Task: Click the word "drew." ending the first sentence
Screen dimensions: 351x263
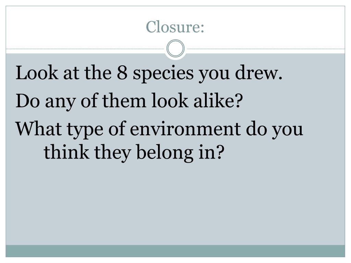Action: (x=258, y=73)
